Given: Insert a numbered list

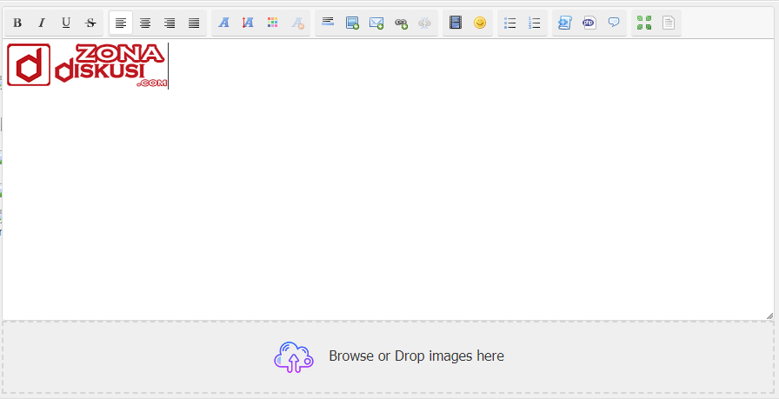Looking at the screenshot, I should (x=534, y=23).
